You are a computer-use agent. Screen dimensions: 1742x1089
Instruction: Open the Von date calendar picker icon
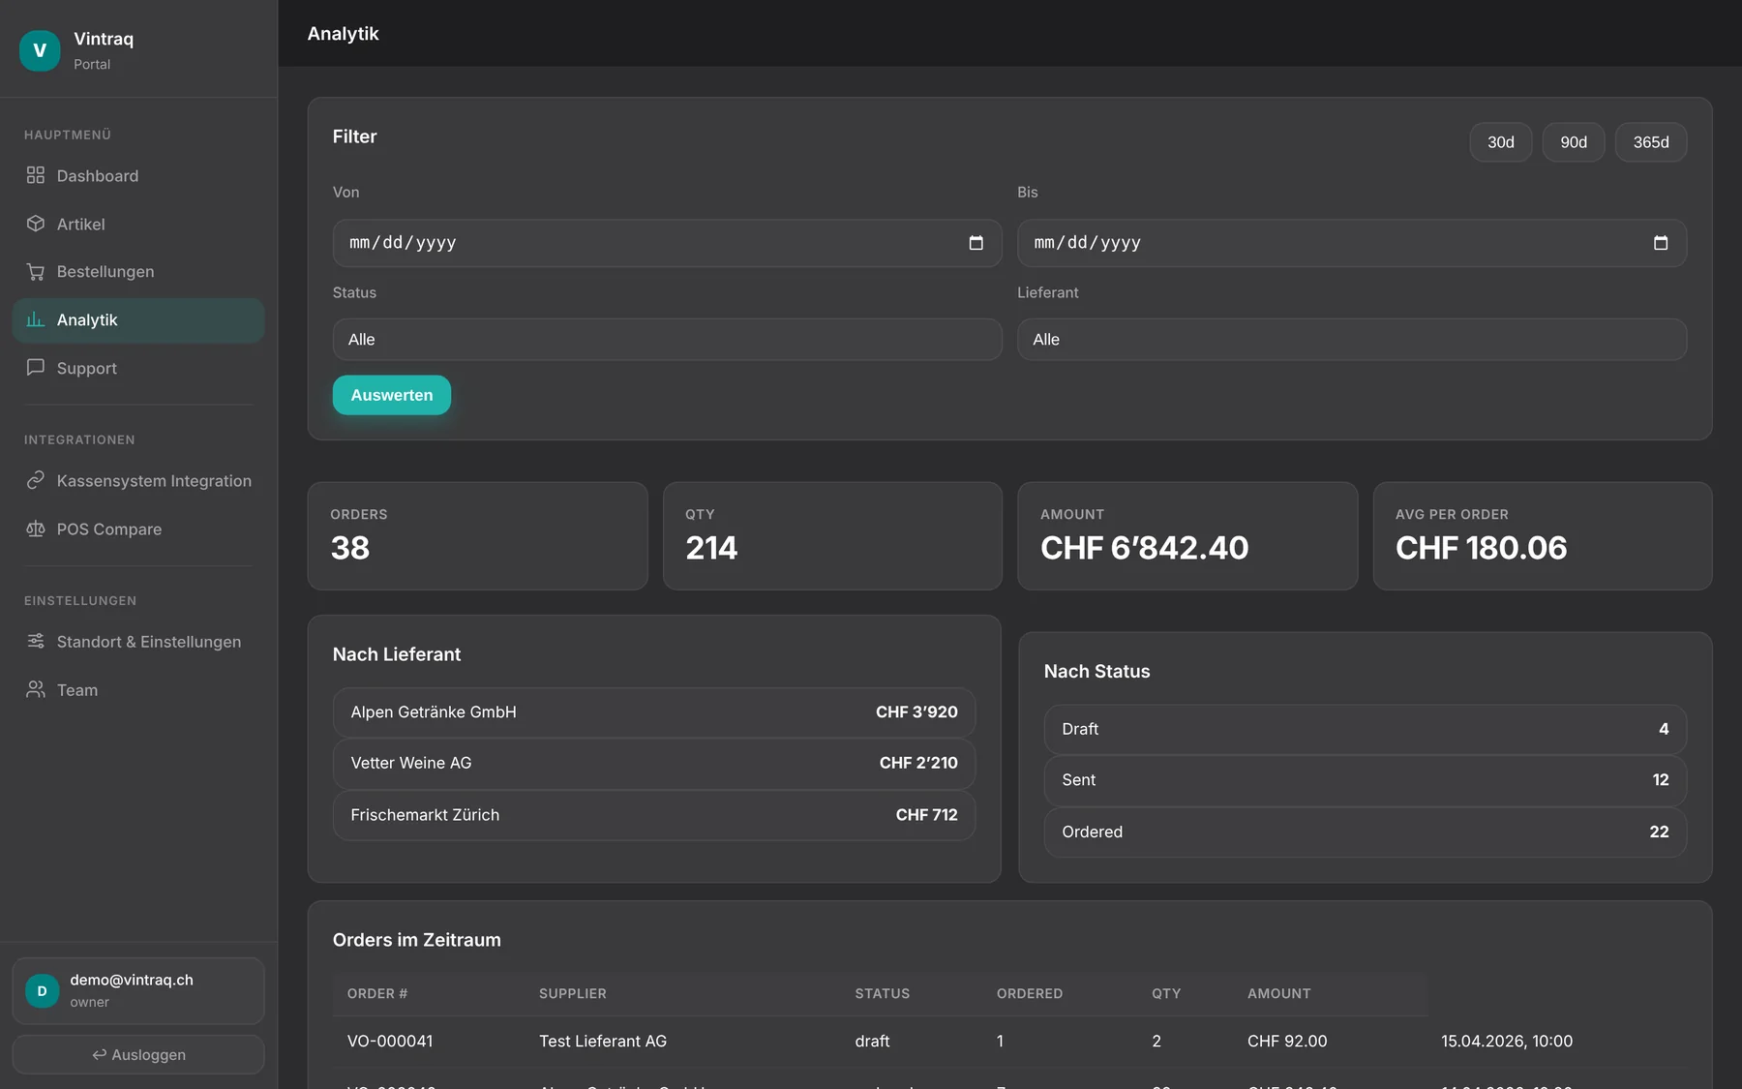[976, 243]
